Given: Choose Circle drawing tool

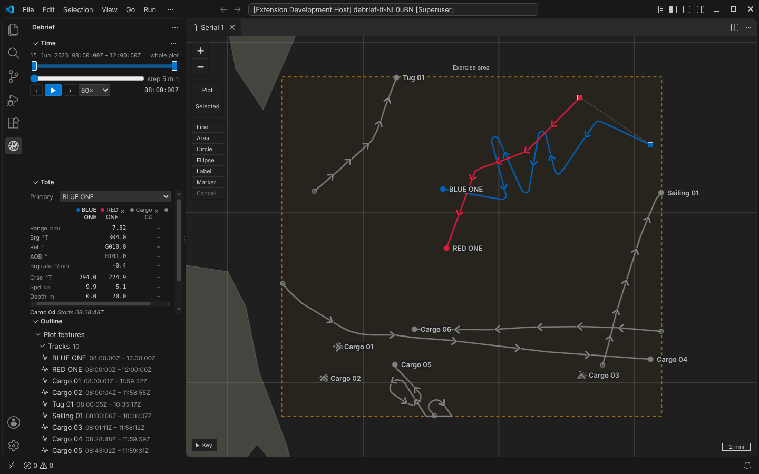Looking at the screenshot, I should [x=208, y=149].
